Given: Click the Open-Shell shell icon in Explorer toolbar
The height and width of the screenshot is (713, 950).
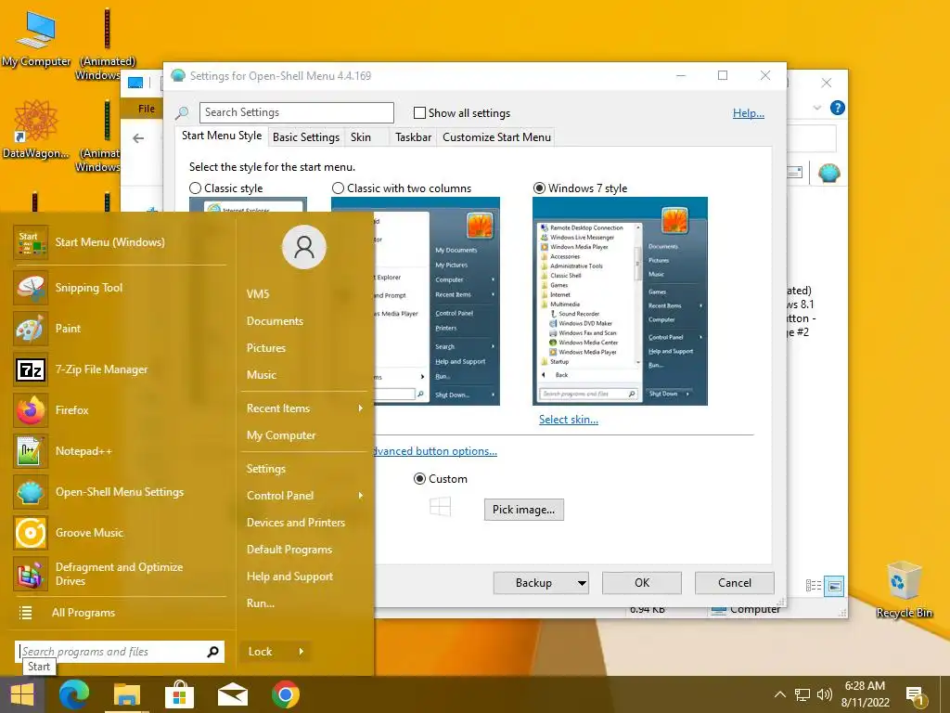Looking at the screenshot, I should [x=828, y=174].
